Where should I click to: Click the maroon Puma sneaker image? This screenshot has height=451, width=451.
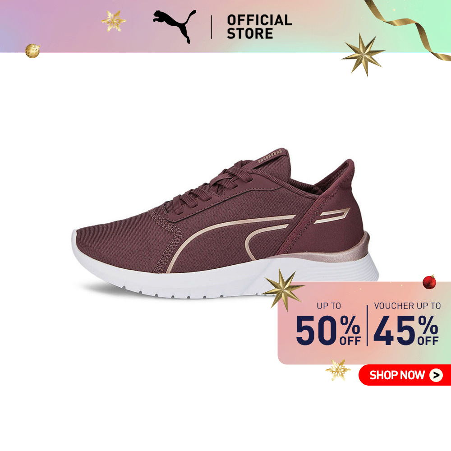click(225, 224)
